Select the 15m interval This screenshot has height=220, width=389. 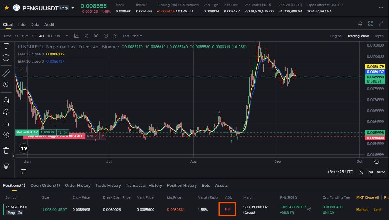(x=25, y=36)
